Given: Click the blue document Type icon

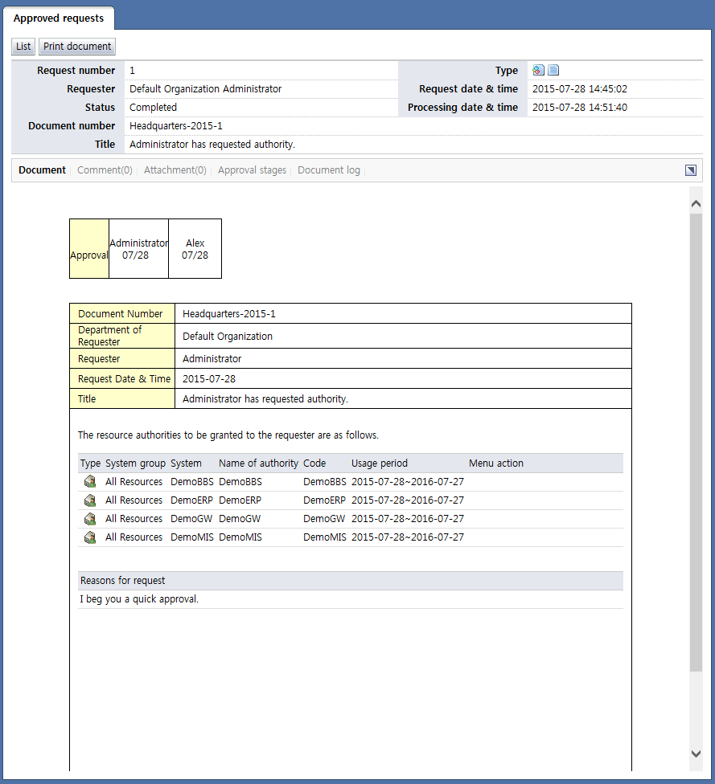Looking at the screenshot, I should pos(553,71).
